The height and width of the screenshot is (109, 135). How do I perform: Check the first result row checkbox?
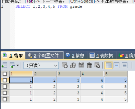5,80
